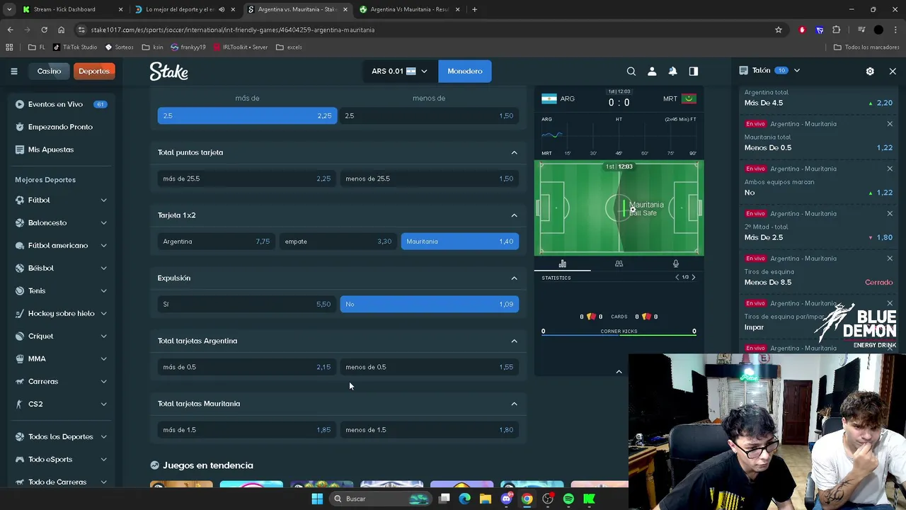Remove 2º Mitad total bet from slip
Viewport: 906px width, 510px height.
point(890,213)
